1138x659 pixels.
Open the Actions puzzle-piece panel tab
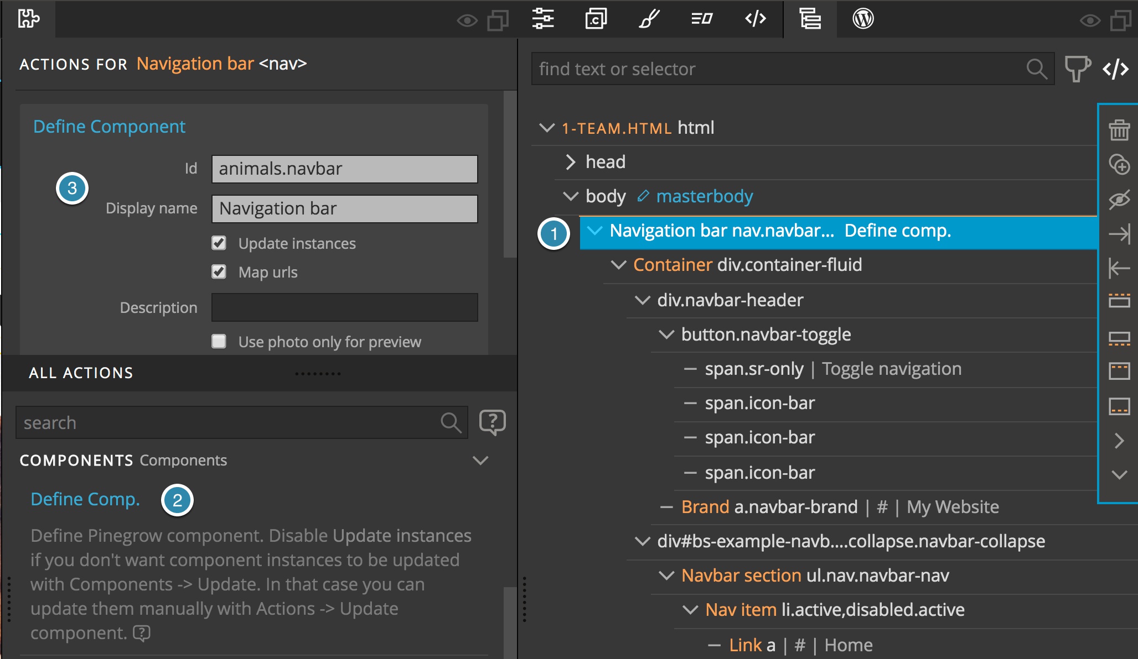29,19
